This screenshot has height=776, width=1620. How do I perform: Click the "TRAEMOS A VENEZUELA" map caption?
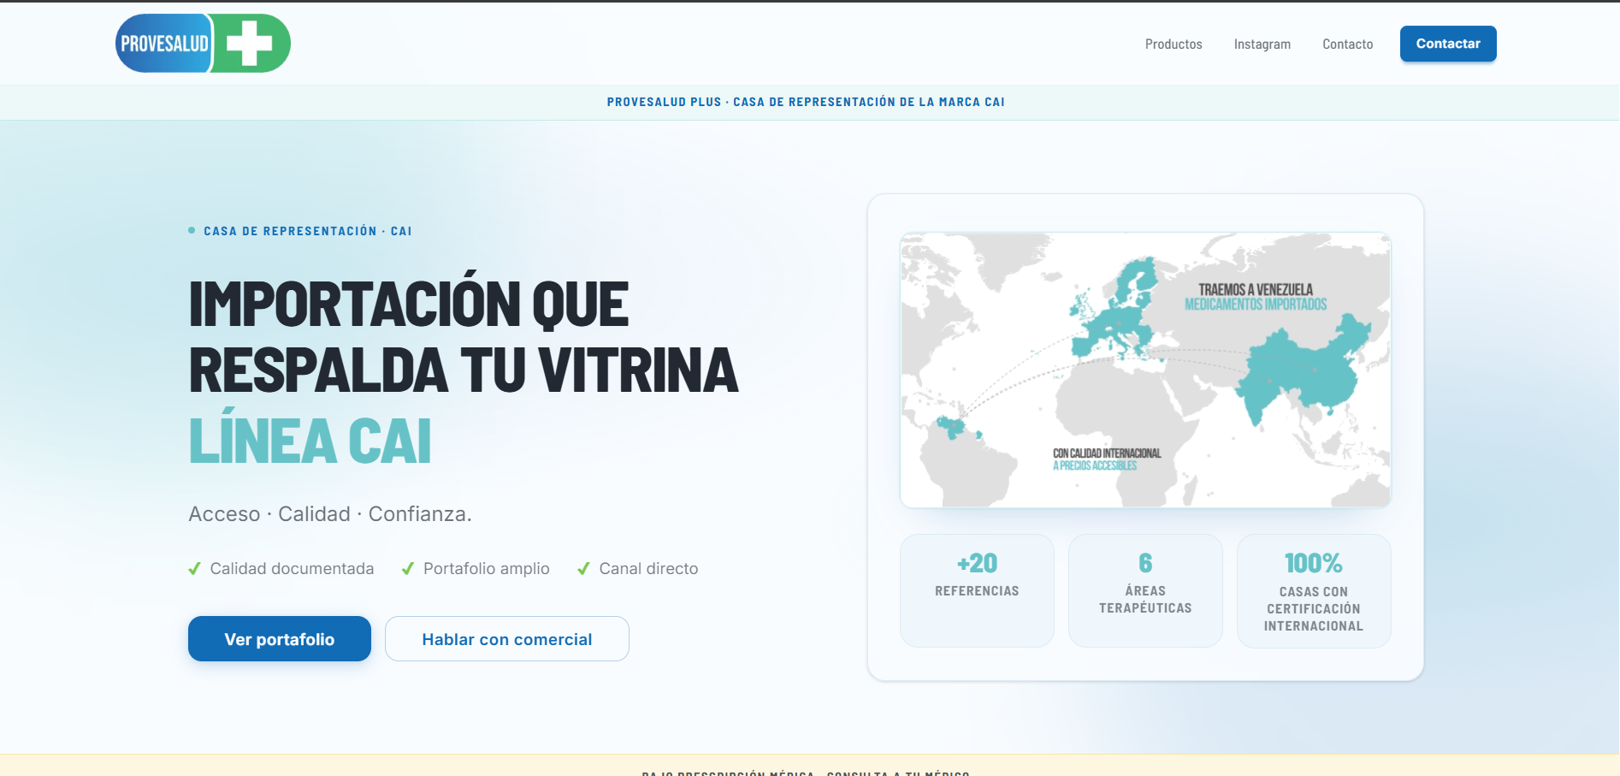point(1256,290)
